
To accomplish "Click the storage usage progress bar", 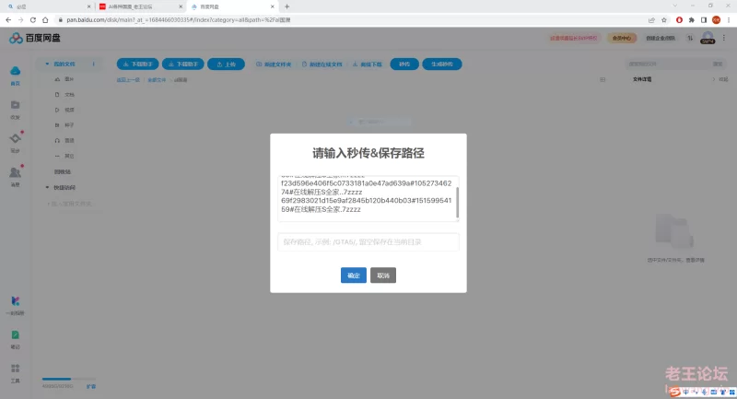I will [68, 379].
